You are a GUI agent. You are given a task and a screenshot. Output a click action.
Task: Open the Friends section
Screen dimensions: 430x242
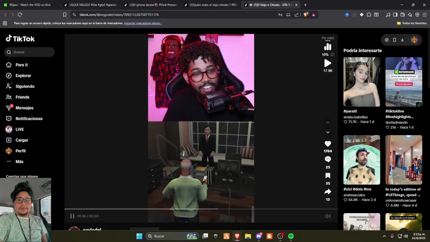coord(22,97)
